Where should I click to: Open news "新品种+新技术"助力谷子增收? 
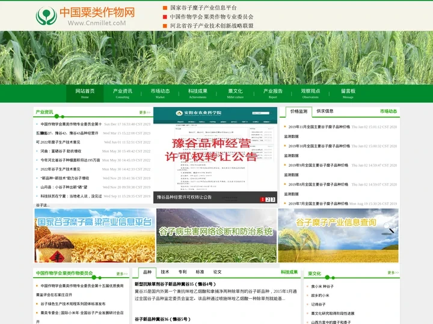64,178
